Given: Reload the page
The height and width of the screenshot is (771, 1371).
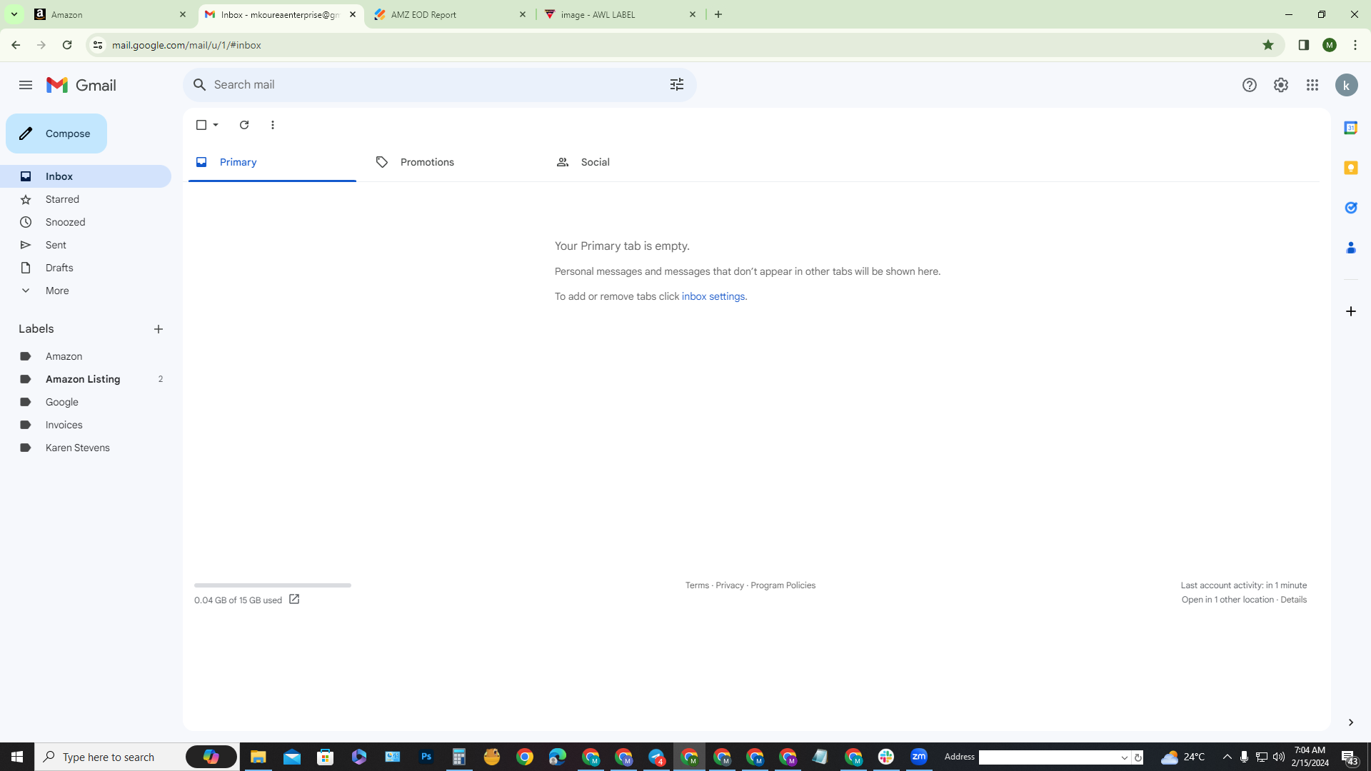Looking at the screenshot, I should pos(67,45).
